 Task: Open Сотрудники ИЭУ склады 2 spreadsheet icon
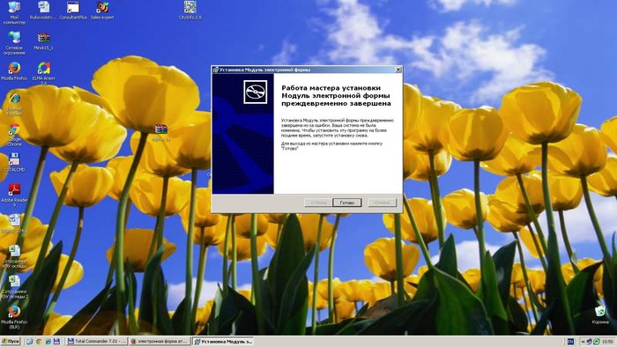(14, 287)
